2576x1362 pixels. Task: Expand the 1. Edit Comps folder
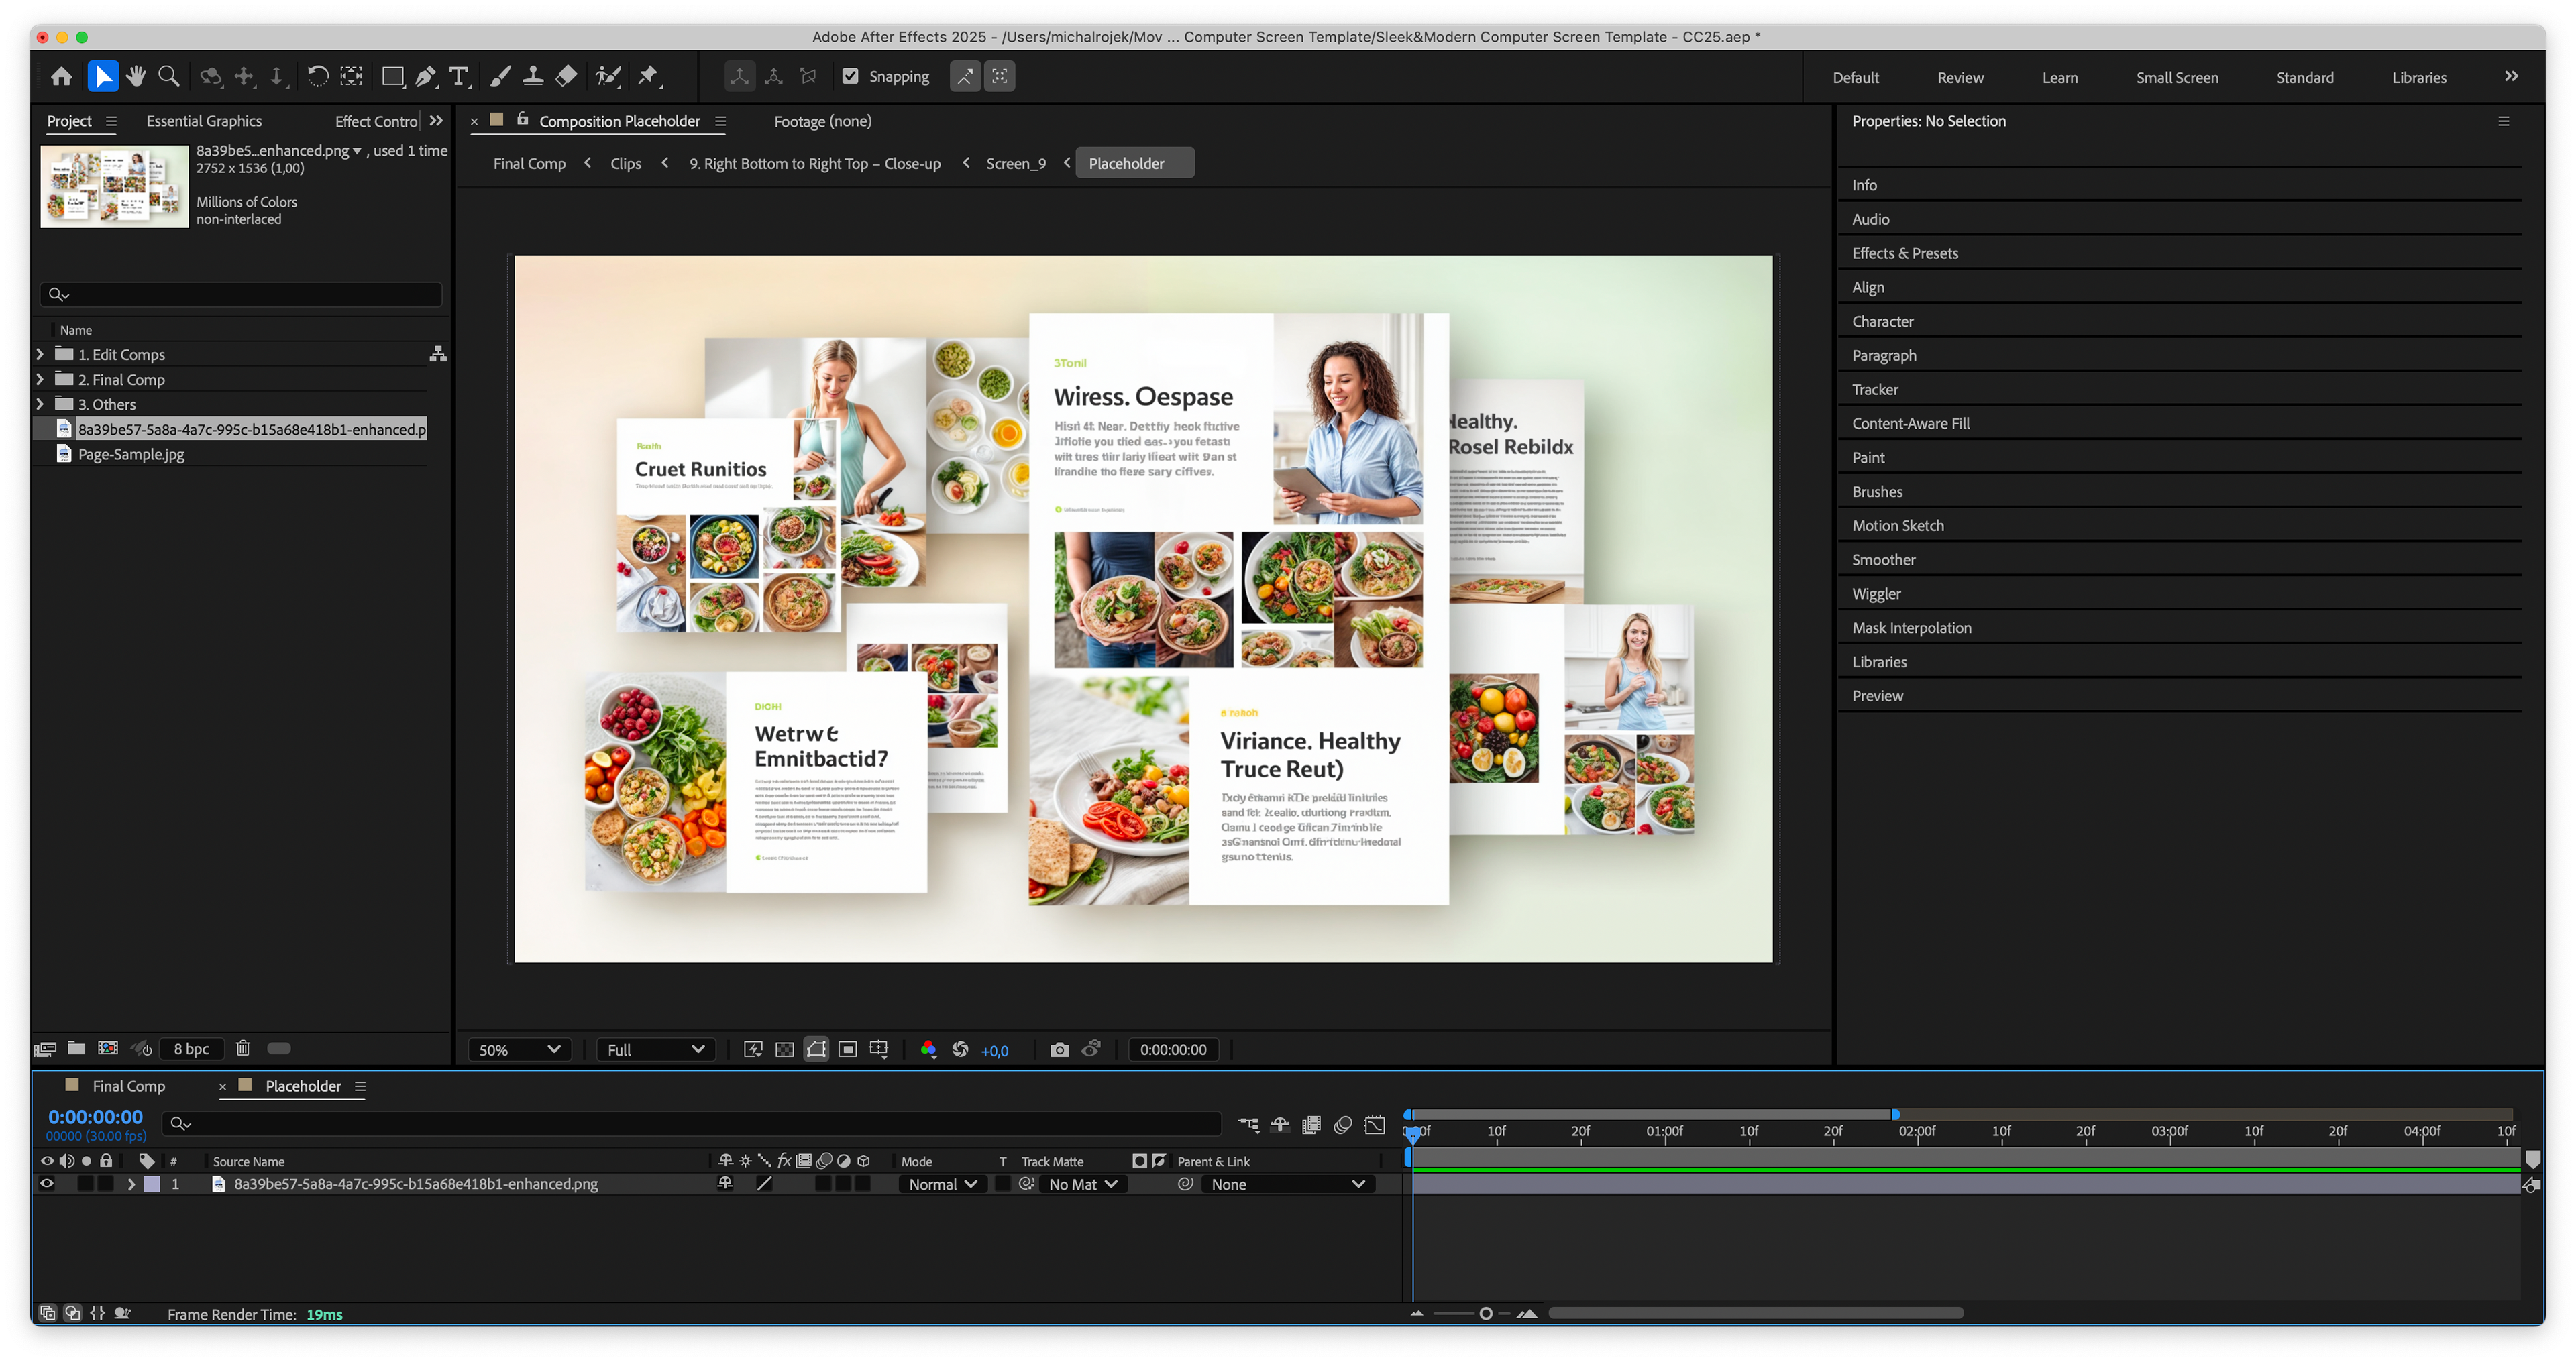40,355
